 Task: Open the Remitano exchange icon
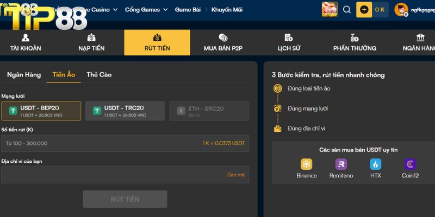[x=341, y=164]
